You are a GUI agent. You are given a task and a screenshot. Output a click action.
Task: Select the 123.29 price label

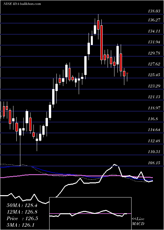(x=154, y=86)
